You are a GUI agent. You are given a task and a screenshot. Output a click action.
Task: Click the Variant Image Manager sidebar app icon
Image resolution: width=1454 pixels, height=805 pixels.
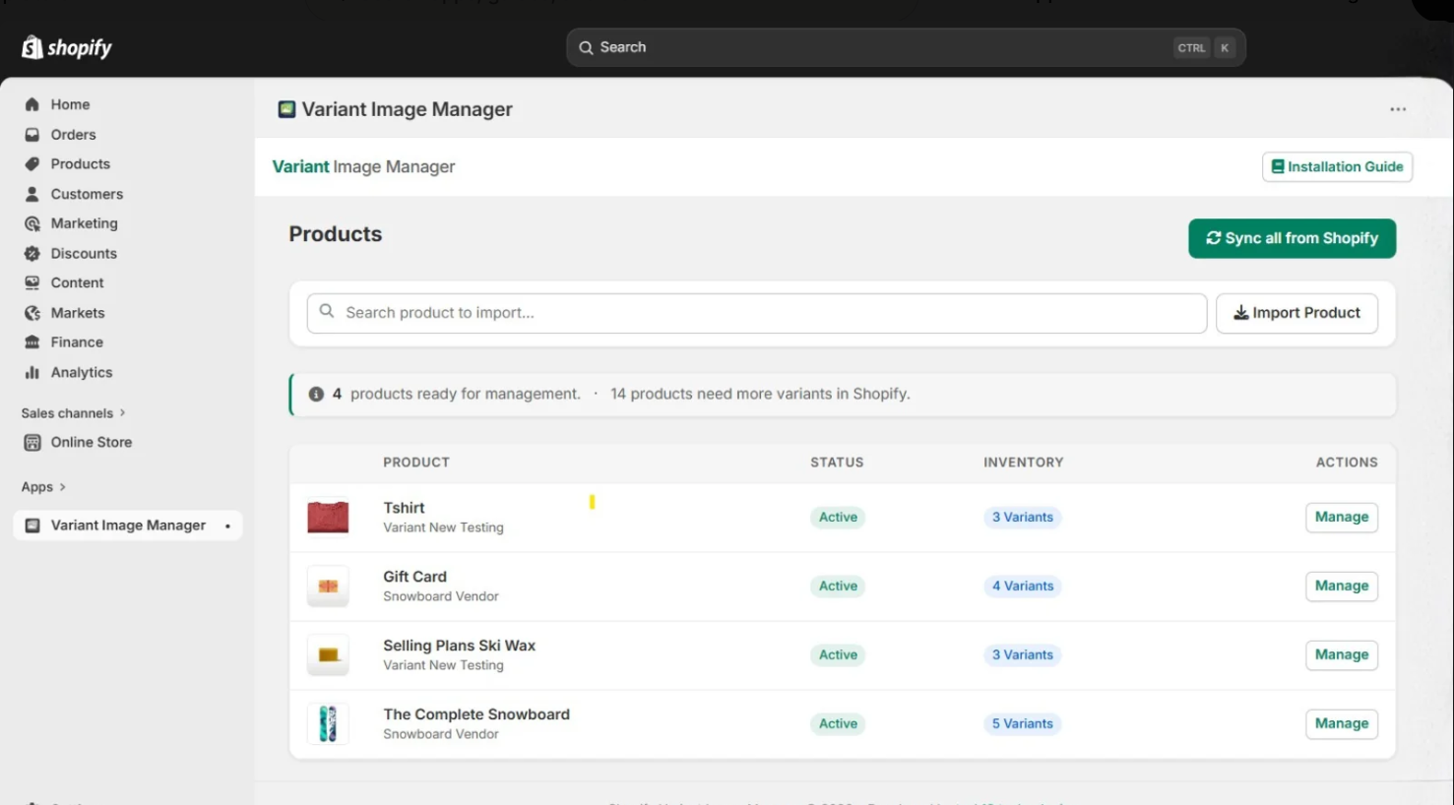[x=32, y=526]
